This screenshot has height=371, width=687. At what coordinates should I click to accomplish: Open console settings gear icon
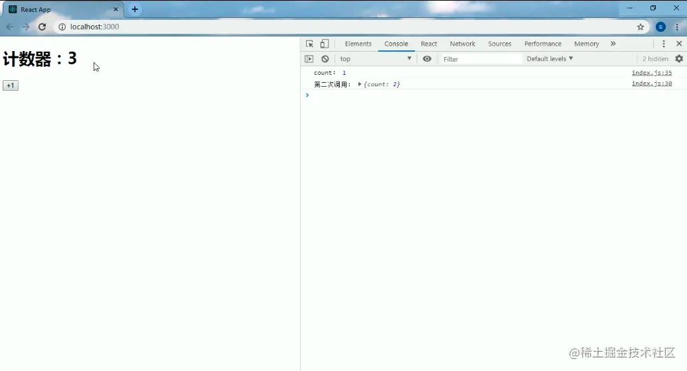pyautogui.click(x=679, y=58)
